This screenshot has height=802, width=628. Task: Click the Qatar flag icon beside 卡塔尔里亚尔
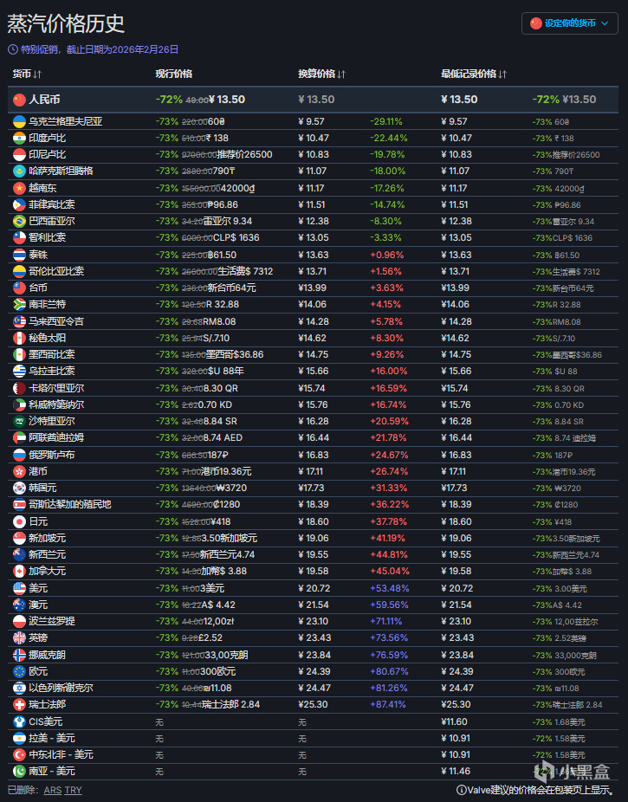(19, 388)
